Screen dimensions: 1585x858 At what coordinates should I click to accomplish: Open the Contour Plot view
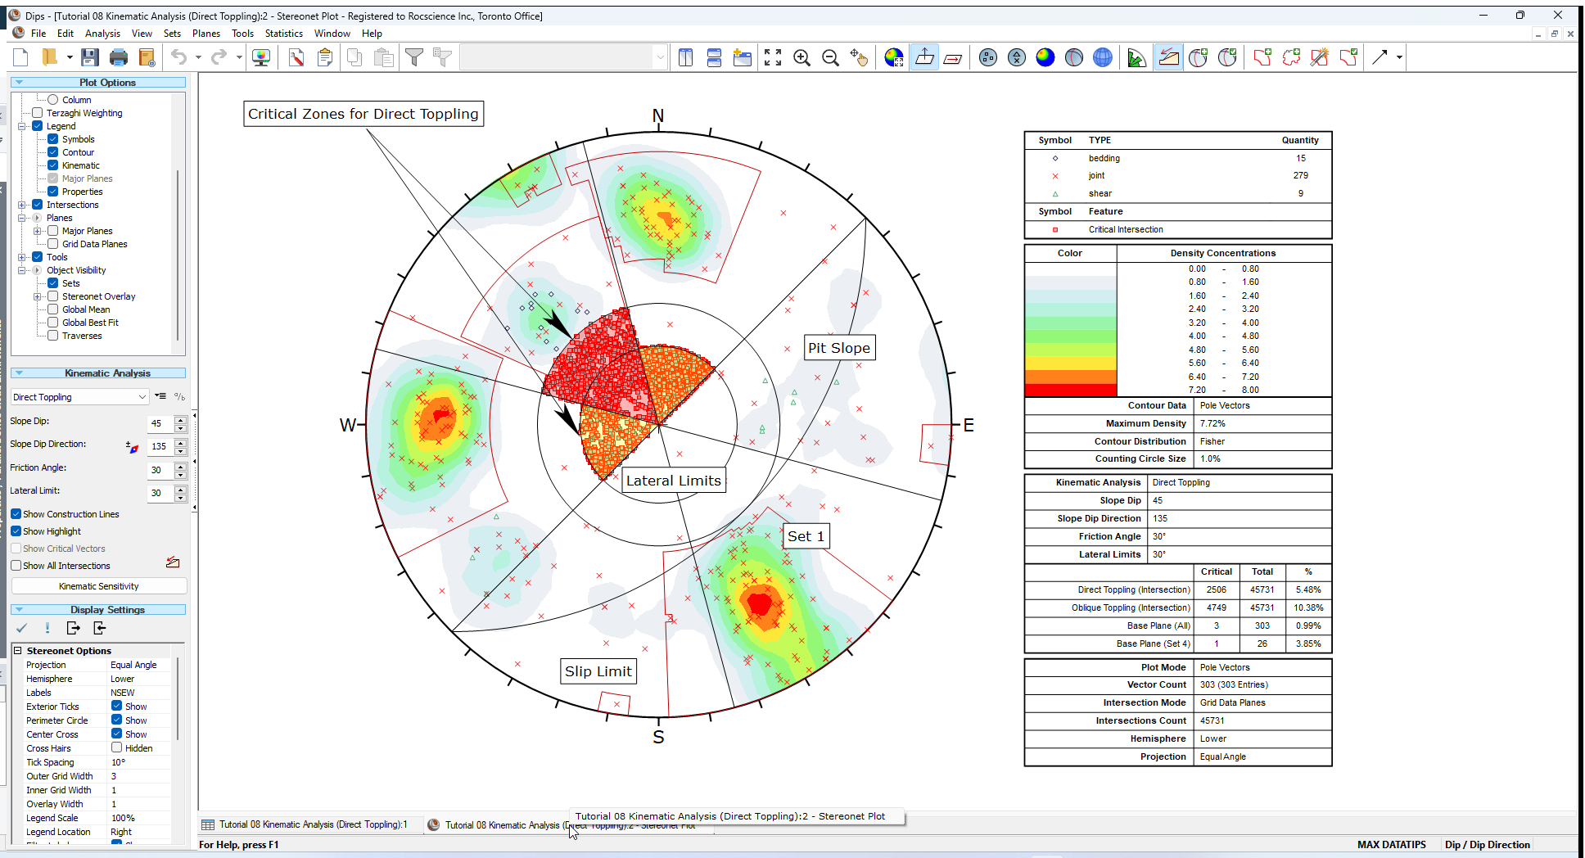[1045, 57]
